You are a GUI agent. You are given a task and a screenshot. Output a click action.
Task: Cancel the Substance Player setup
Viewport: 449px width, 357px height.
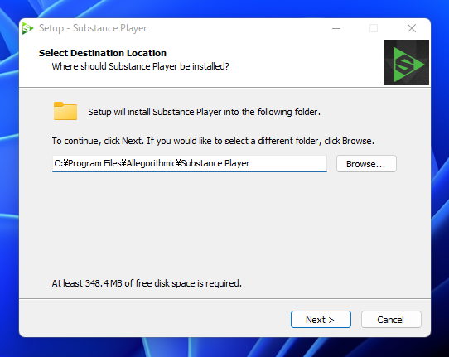[x=391, y=319]
